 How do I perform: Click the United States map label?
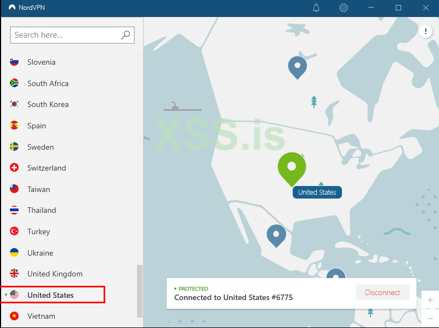317,192
